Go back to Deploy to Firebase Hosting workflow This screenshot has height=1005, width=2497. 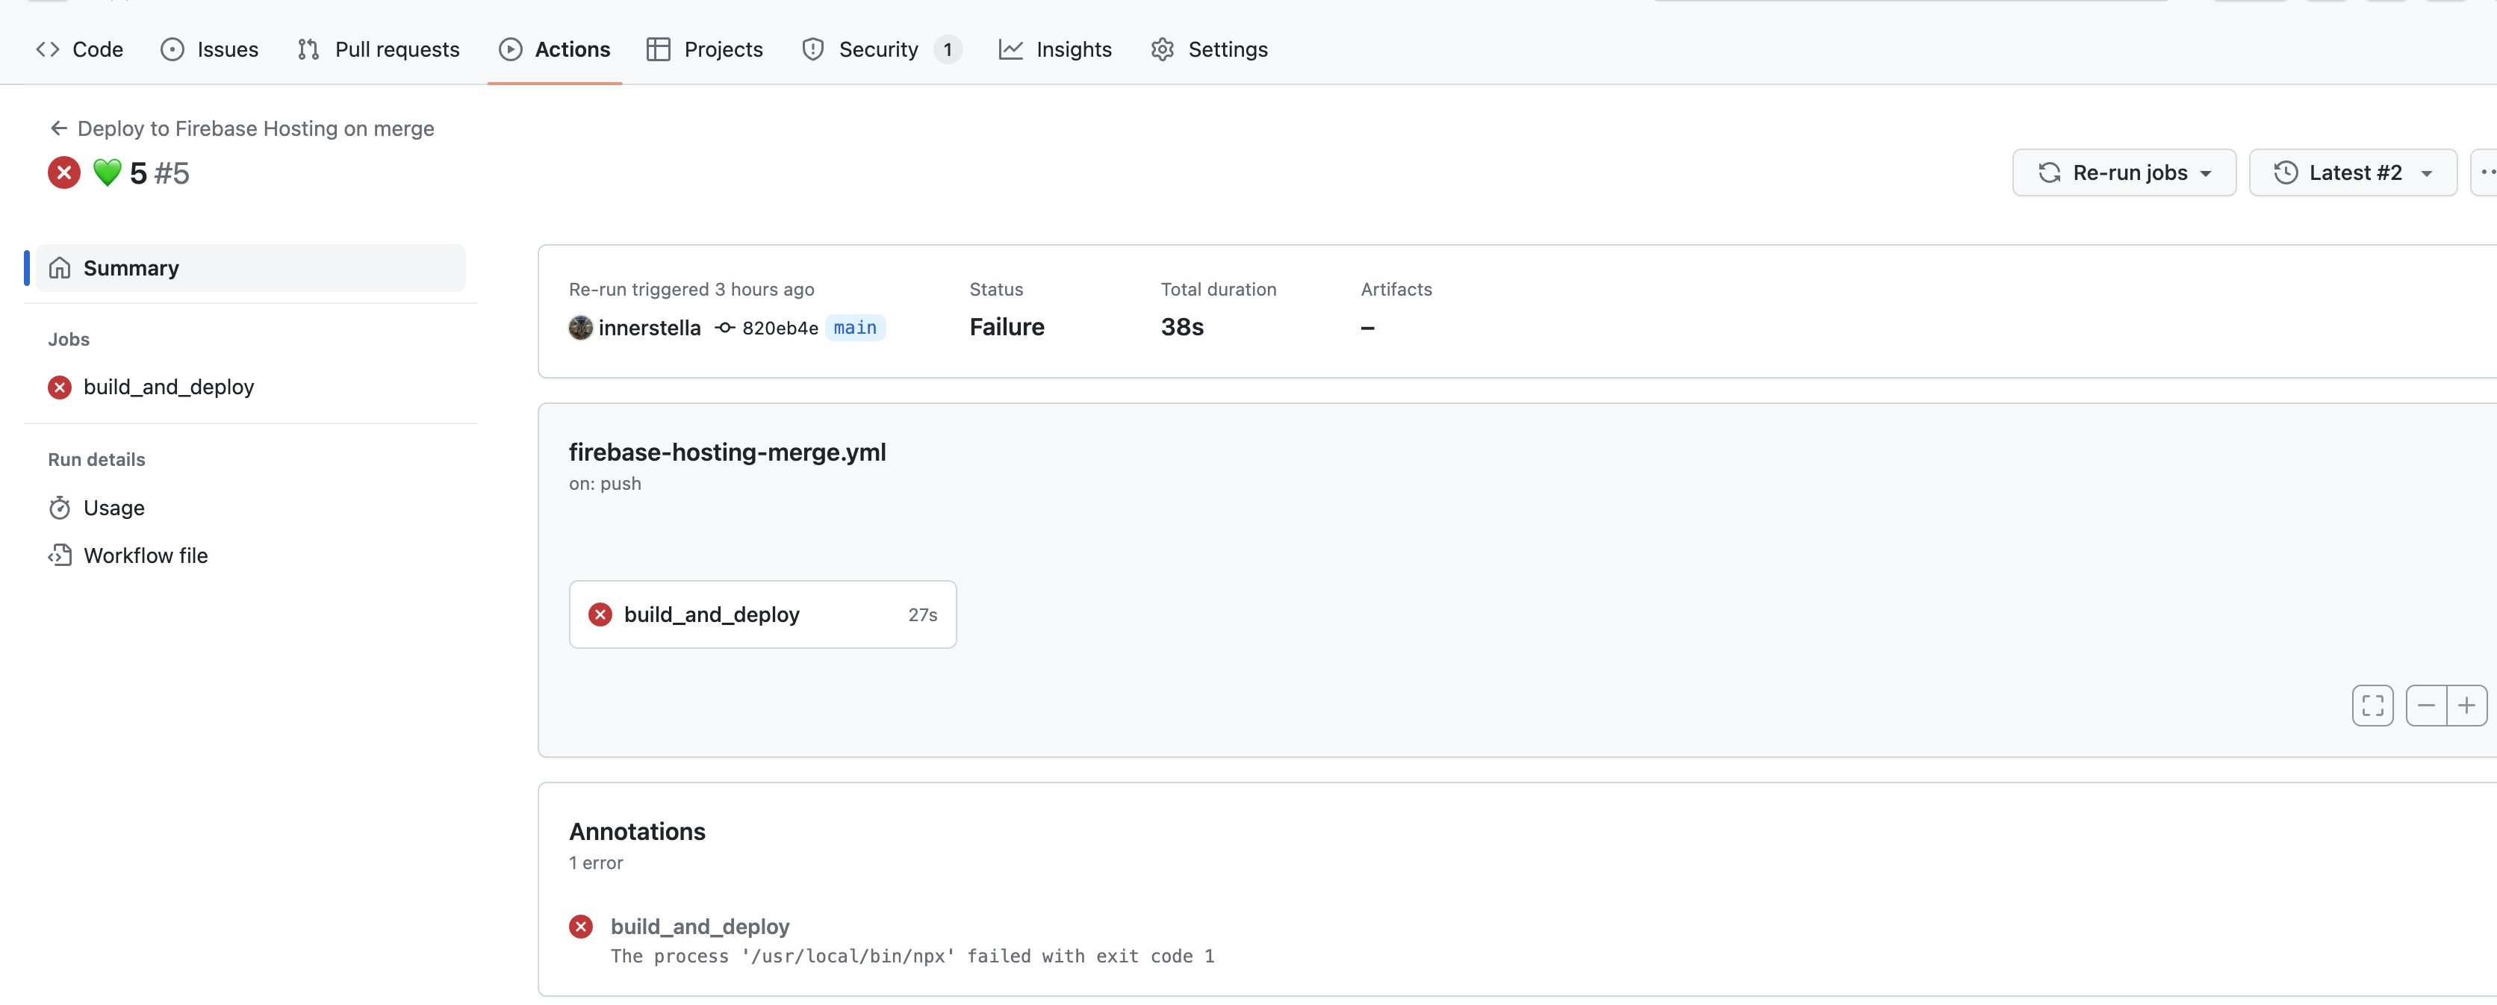pyautogui.click(x=255, y=129)
